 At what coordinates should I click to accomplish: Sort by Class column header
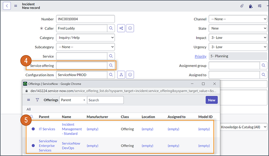click(125, 117)
